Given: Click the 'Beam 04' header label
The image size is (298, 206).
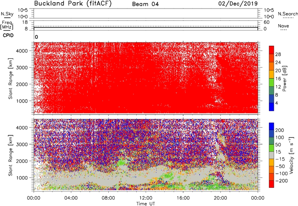Looking at the screenshot, I should click(145, 4).
